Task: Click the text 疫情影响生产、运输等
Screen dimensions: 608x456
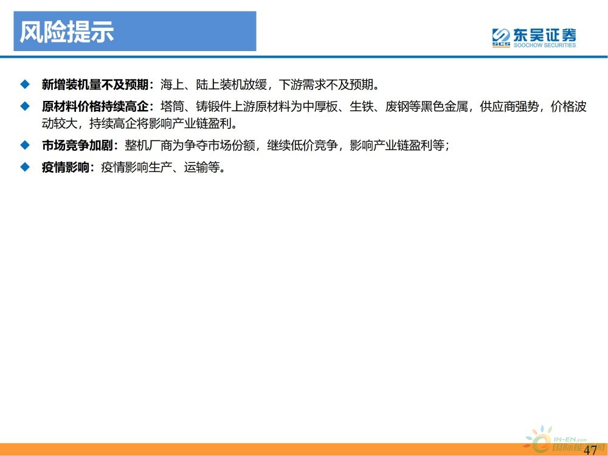Action: click(160, 168)
